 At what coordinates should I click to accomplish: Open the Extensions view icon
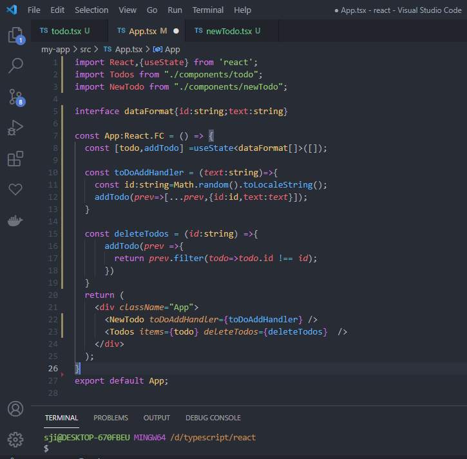[x=15, y=159]
